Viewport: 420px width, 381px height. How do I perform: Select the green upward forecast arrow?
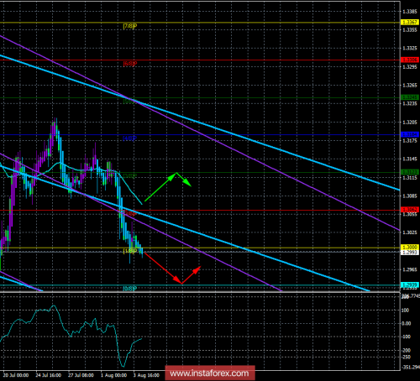160,187
